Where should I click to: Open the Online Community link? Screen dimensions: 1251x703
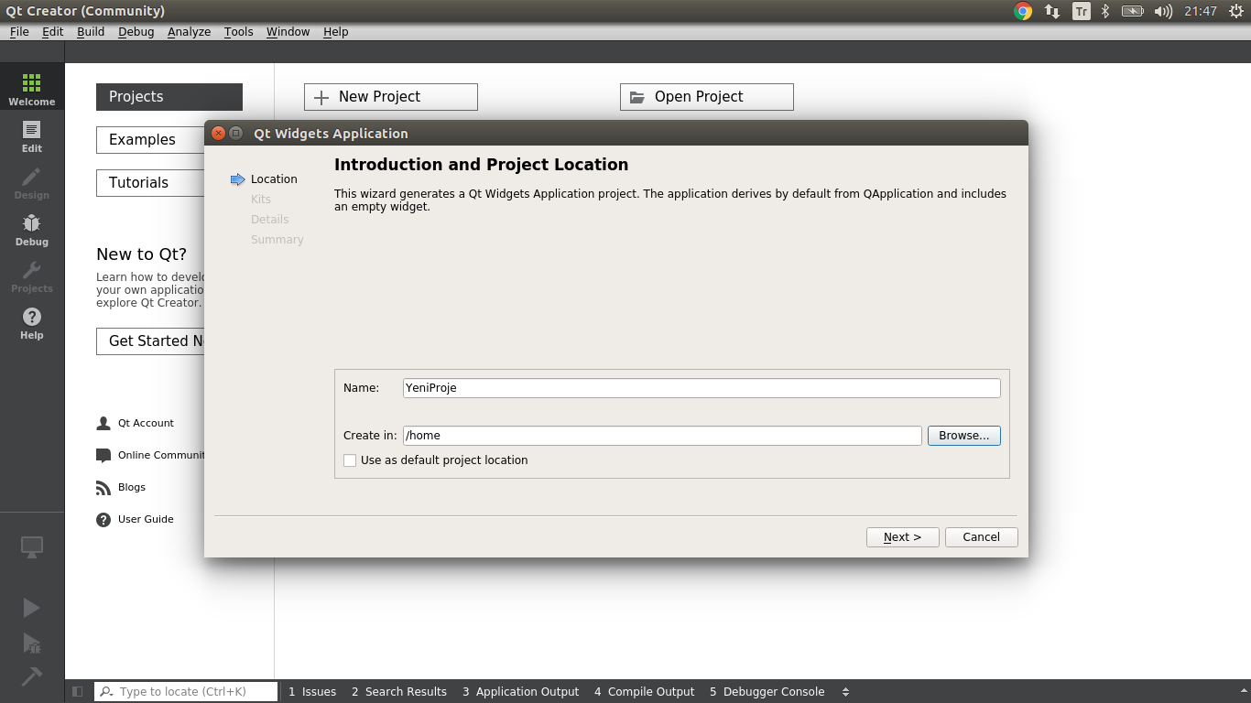coord(151,456)
